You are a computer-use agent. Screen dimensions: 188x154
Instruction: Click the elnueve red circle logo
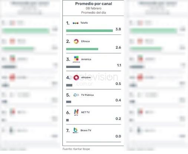76,78
